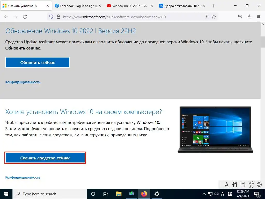Click the taskbar search box

pos(50,194)
